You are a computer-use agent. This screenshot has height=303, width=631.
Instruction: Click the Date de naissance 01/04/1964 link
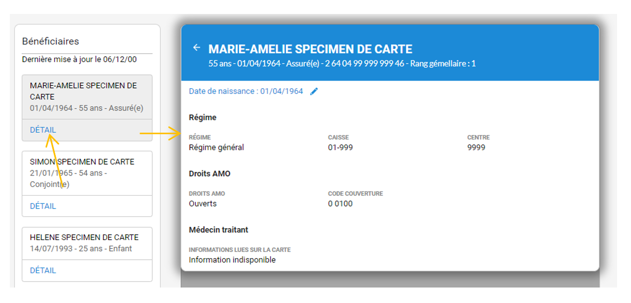click(246, 91)
